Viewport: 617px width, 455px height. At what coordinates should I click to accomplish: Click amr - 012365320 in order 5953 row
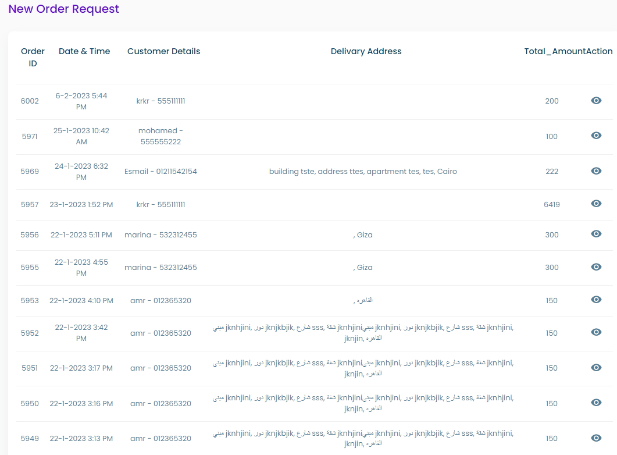[161, 301]
